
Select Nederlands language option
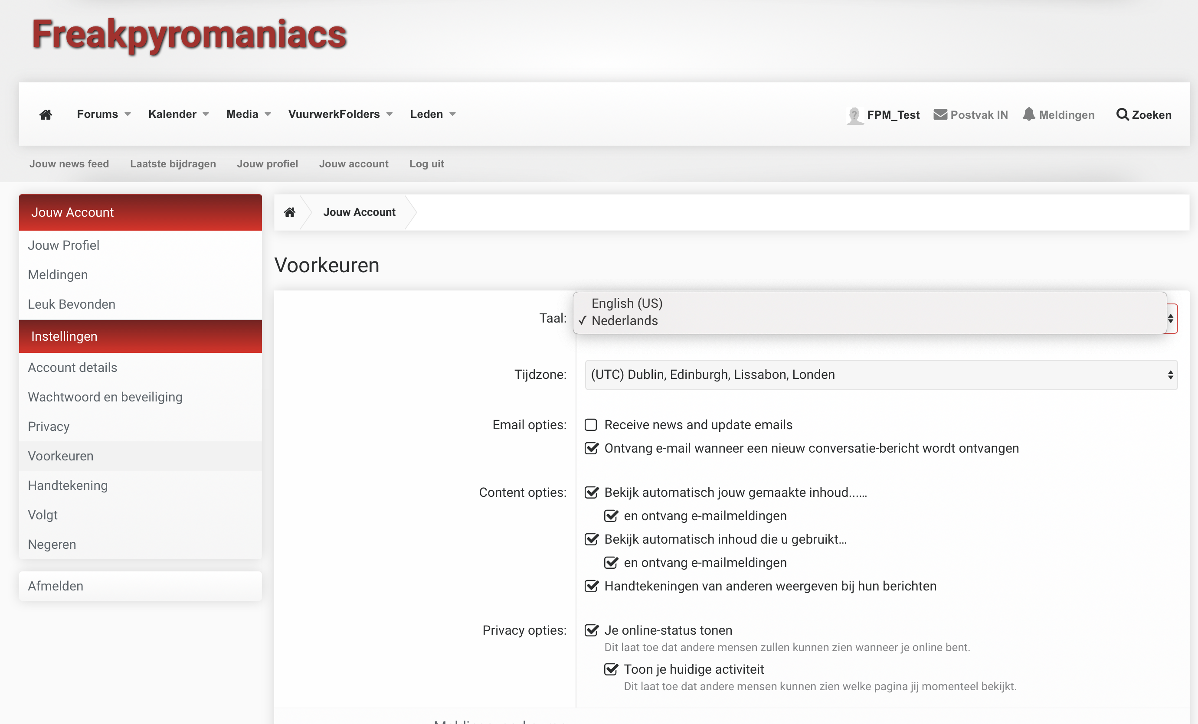click(x=624, y=321)
